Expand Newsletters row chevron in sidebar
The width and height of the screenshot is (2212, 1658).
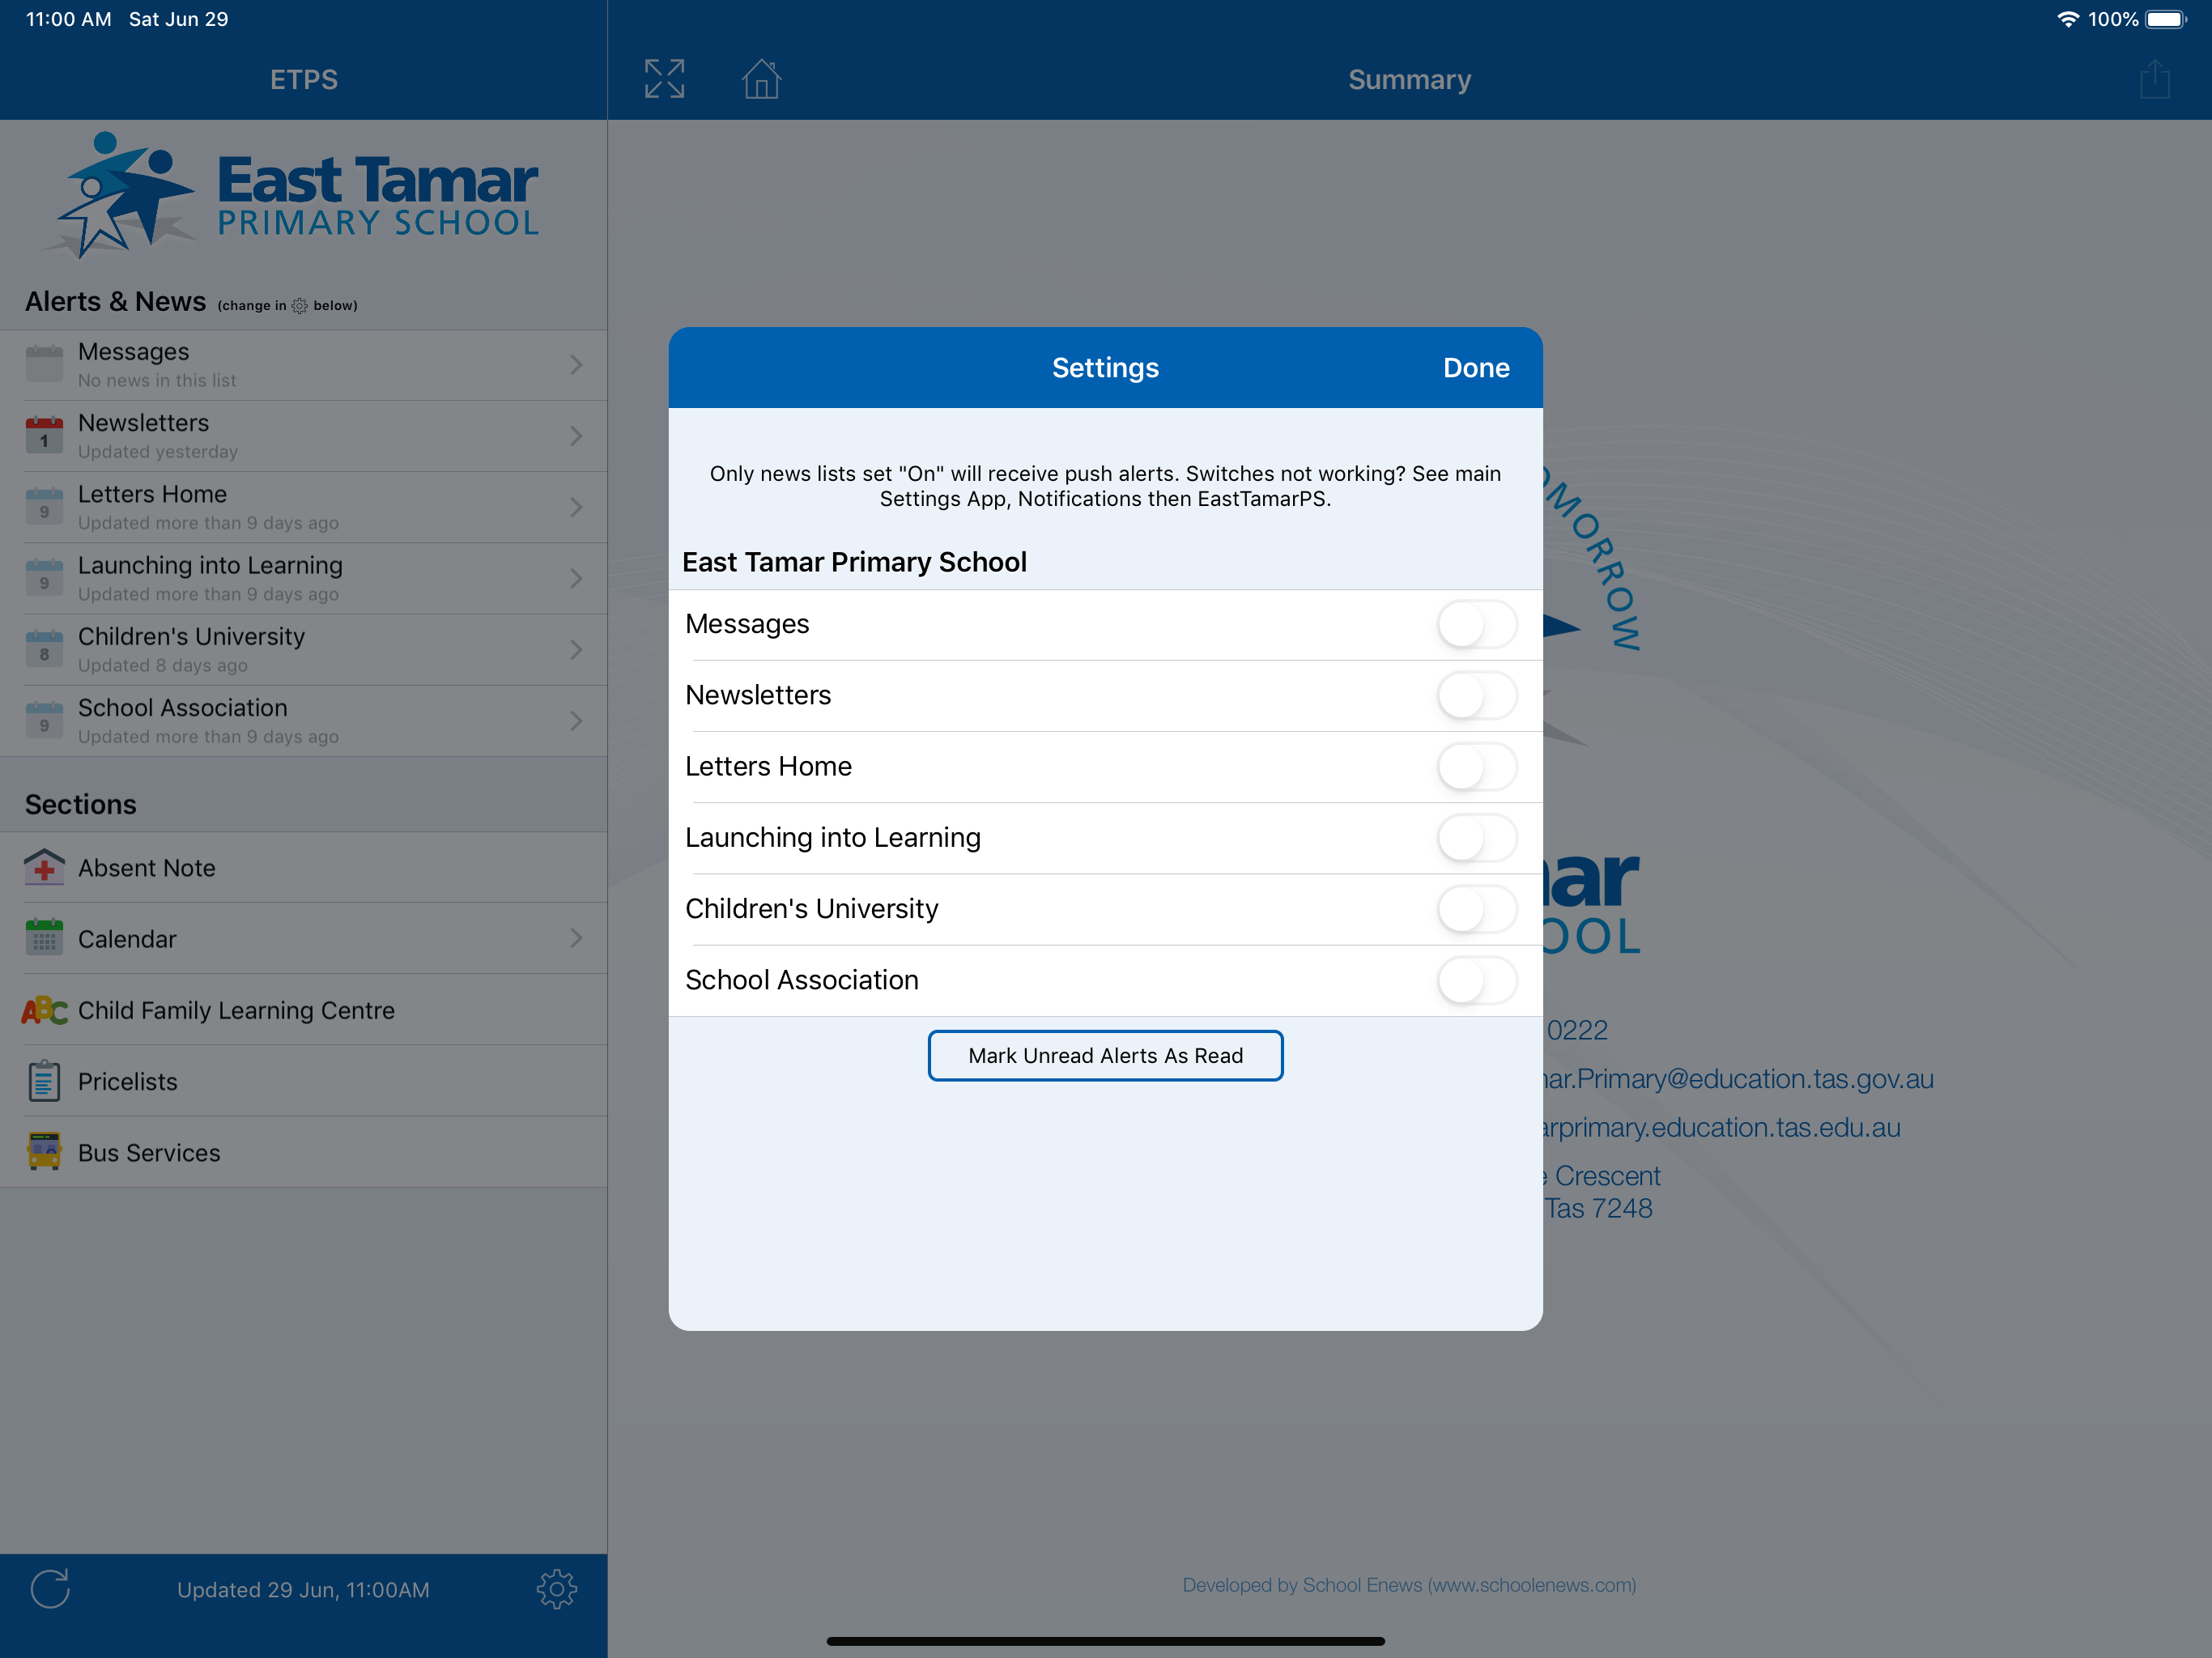(576, 436)
